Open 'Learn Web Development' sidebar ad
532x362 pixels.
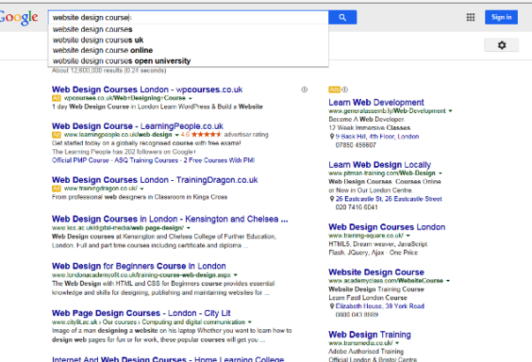[376, 102]
